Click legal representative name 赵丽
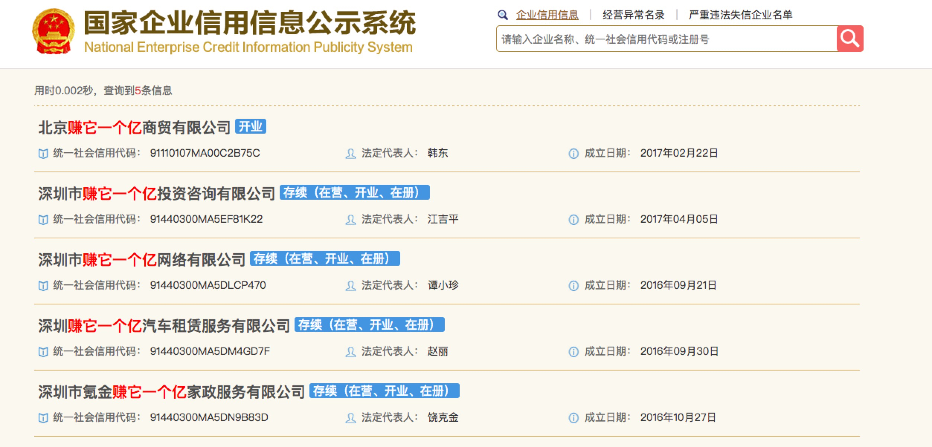The height and width of the screenshot is (447, 932). click(438, 351)
